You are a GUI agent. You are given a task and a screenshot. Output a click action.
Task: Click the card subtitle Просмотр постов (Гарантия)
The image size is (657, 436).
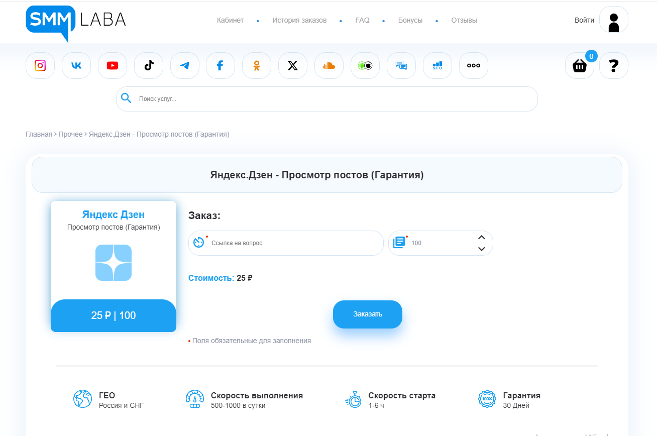pos(114,227)
